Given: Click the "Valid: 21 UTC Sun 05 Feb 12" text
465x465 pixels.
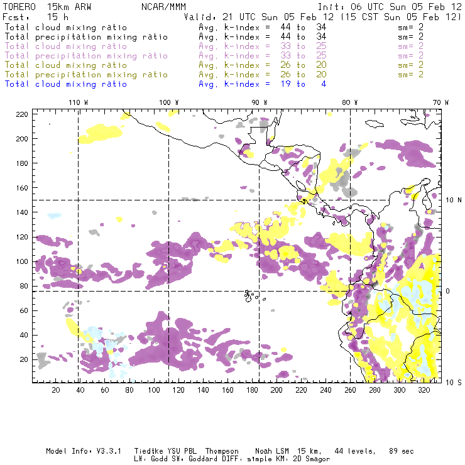Looking at the screenshot, I should tap(259, 17).
